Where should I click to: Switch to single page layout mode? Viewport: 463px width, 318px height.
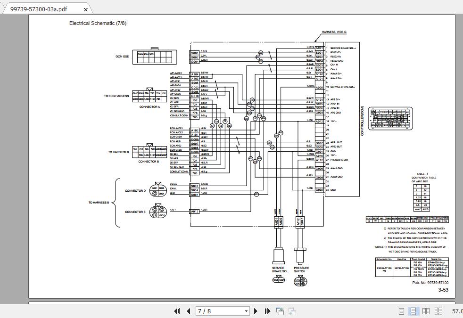(401, 311)
